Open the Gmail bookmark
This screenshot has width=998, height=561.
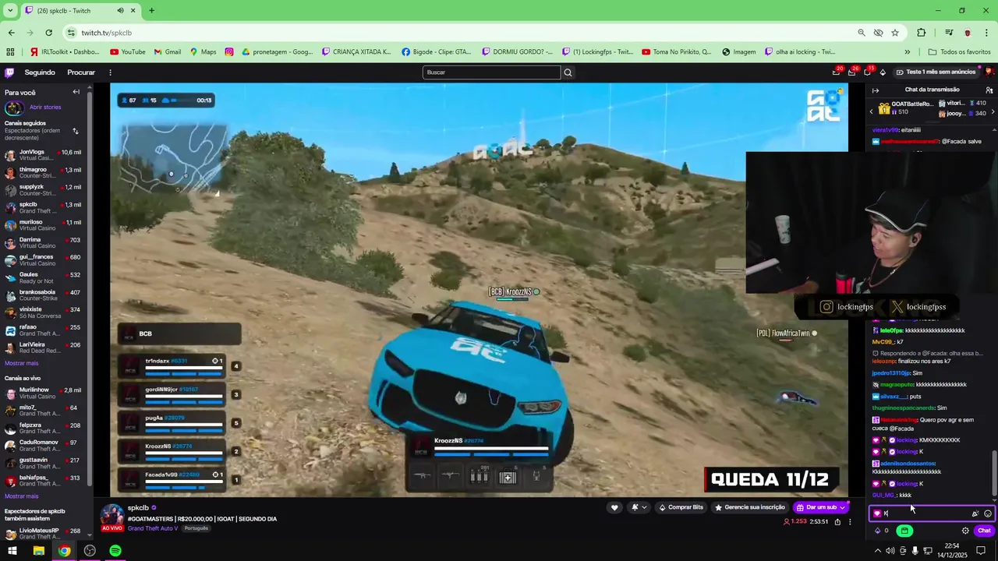point(168,52)
